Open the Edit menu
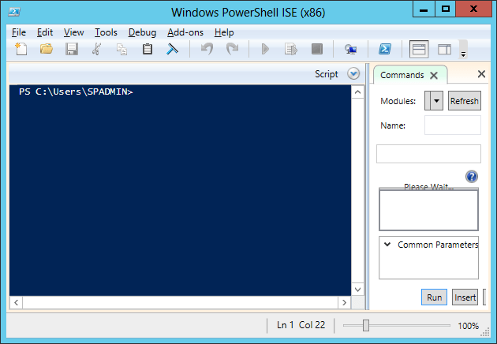 (x=45, y=32)
